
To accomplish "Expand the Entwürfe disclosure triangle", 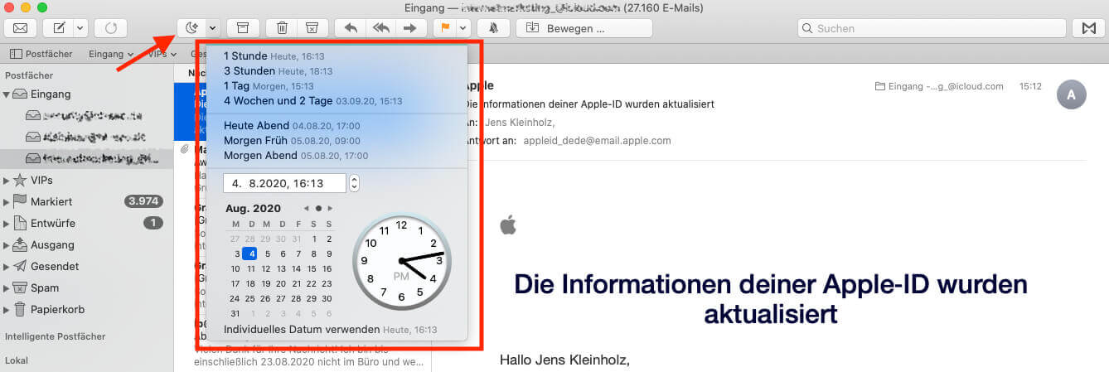I will click(x=7, y=224).
